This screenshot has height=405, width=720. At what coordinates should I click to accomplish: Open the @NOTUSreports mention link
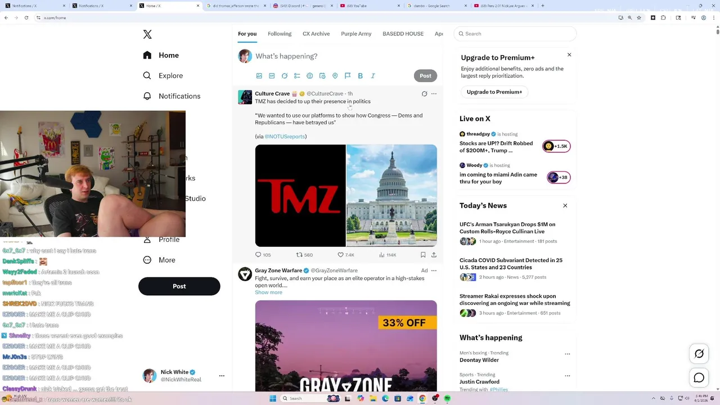coord(285,137)
